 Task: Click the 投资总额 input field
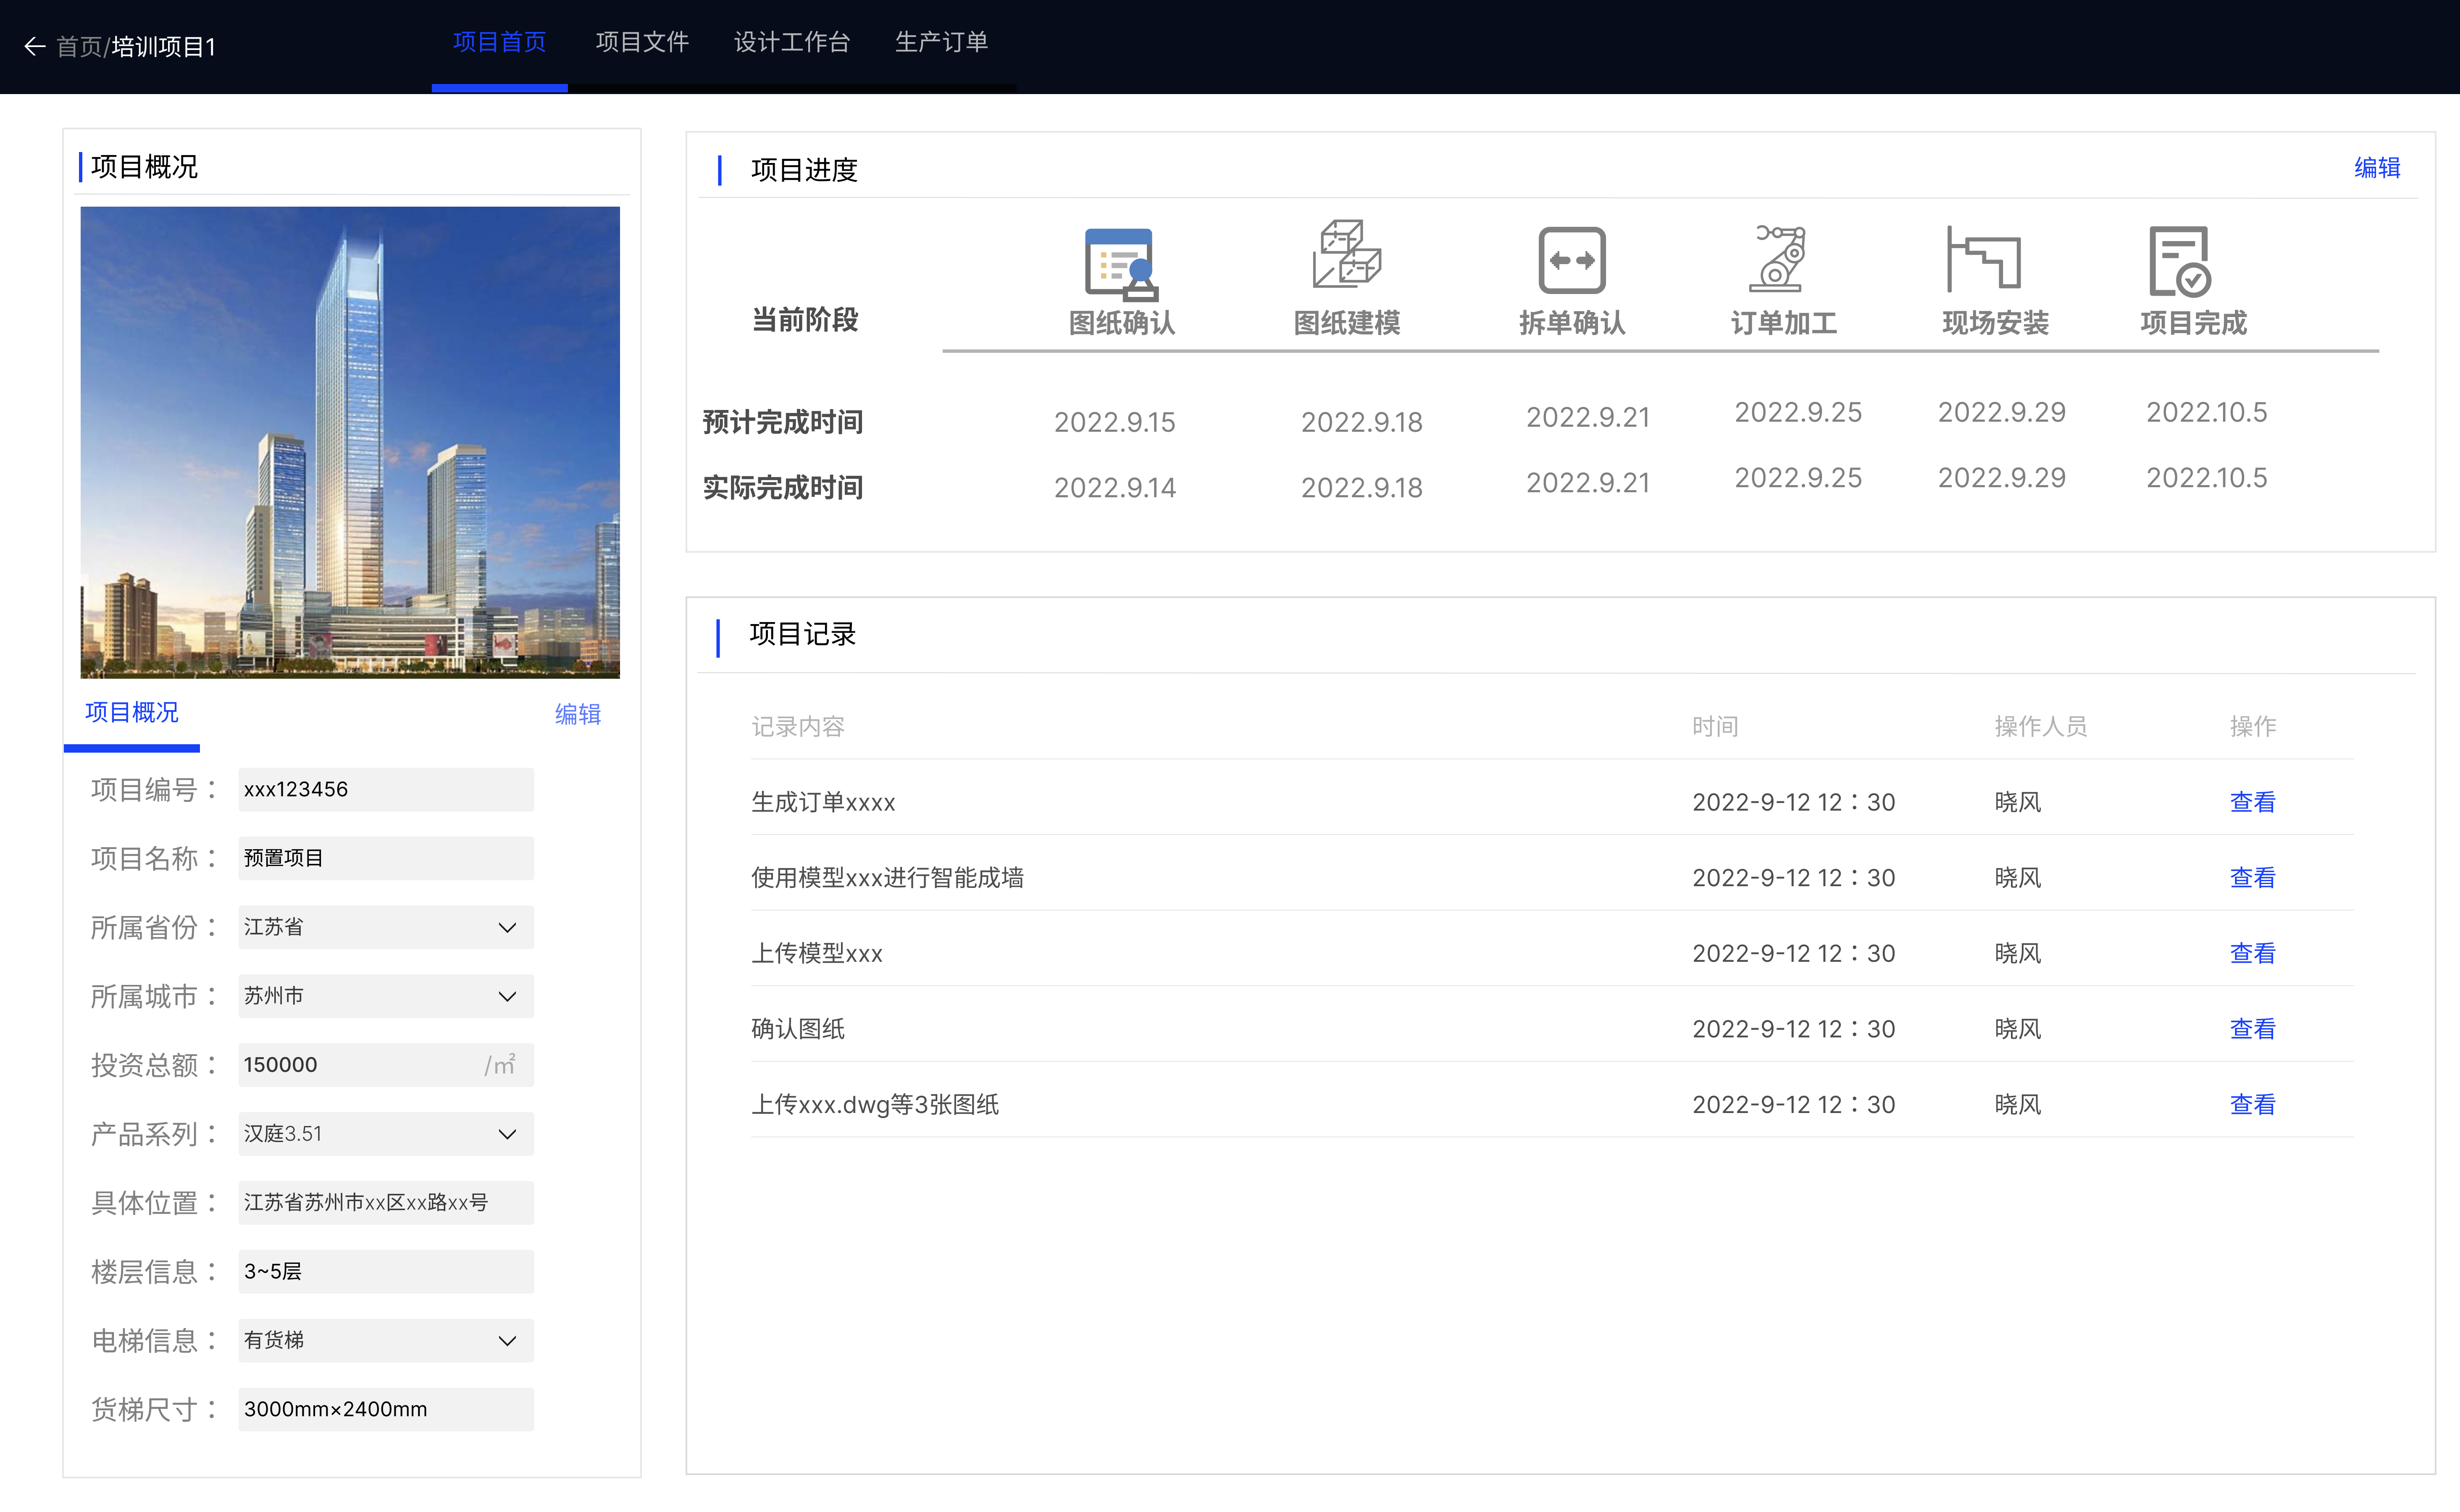[386, 1065]
